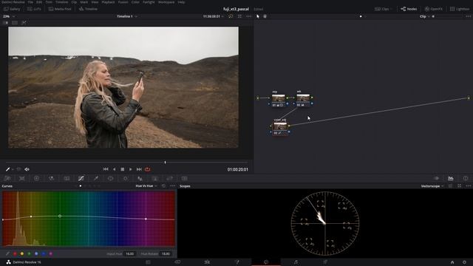The image size is (473, 266).
Task: Mute audio with the speaker icon
Action: pyautogui.click(x=27, y=169)
